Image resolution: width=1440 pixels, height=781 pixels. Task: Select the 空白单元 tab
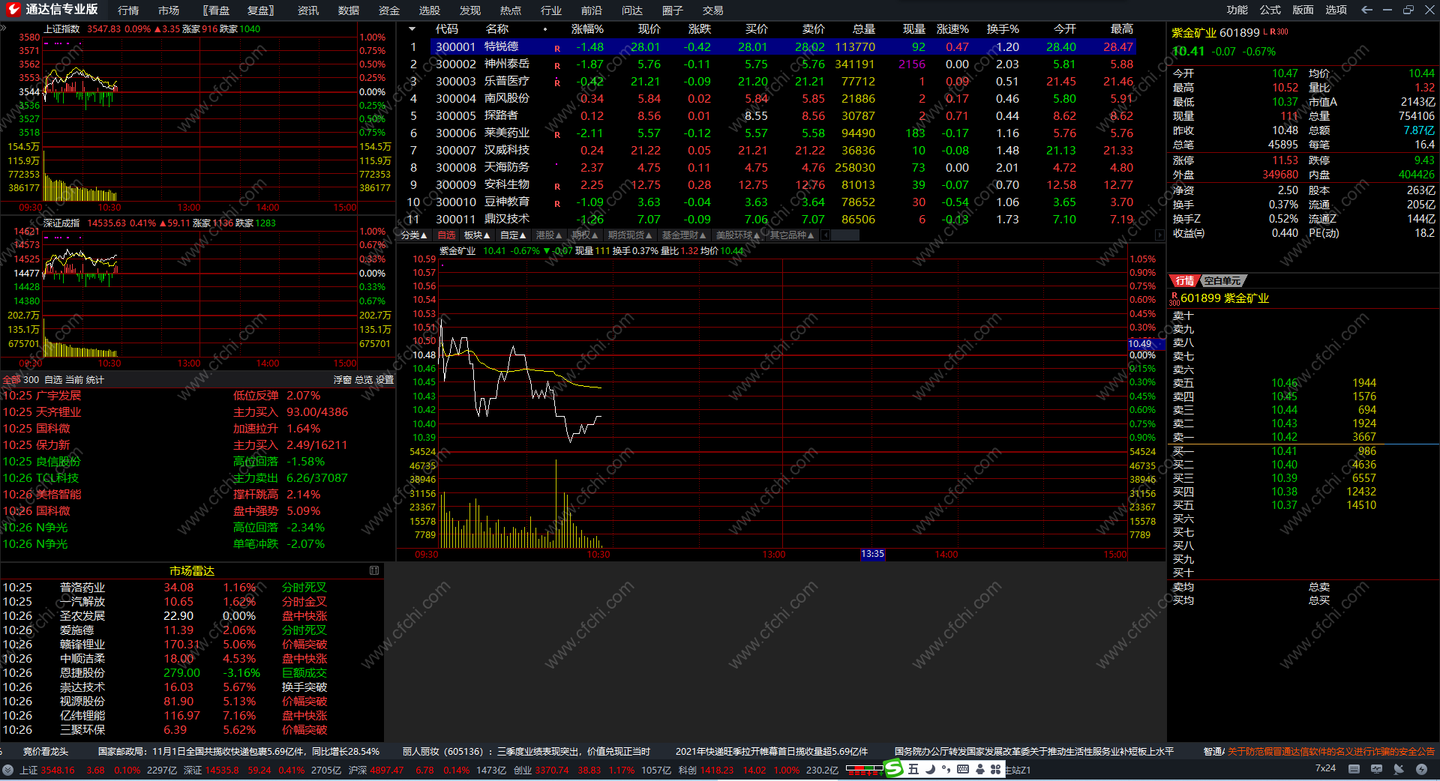coord(1222,280)
